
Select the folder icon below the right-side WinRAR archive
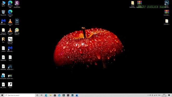[167, 22]
